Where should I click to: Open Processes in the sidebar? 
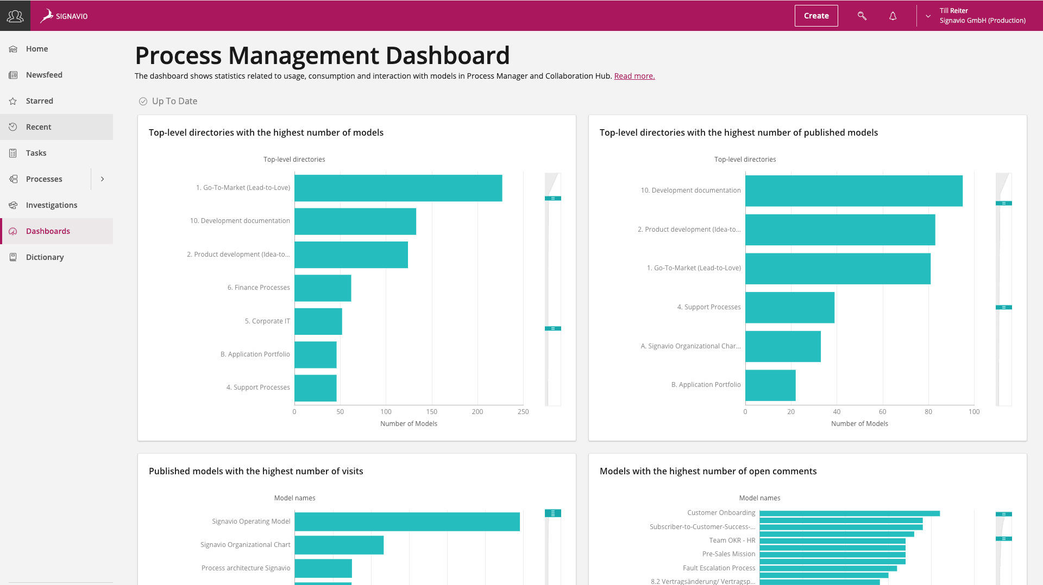point(46,179)
